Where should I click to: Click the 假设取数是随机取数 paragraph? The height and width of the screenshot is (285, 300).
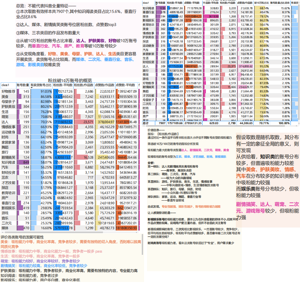(x=267, y=144)
